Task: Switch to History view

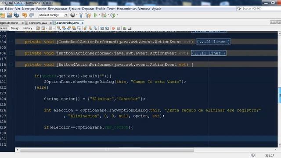Action: pos(28,28)
